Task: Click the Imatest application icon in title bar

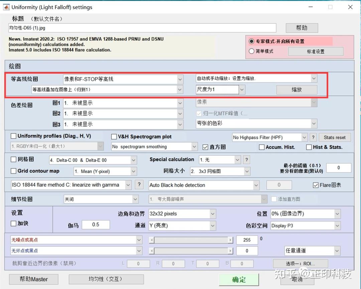Action: coord(6,7)
